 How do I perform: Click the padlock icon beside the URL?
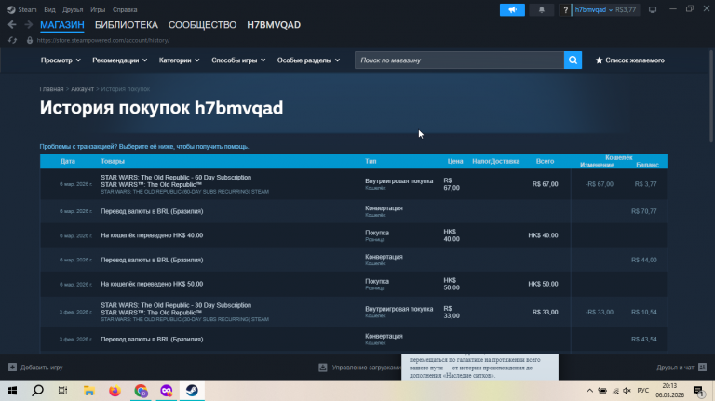(30, 40)
